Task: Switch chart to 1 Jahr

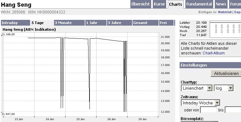Action: (96, 23)
